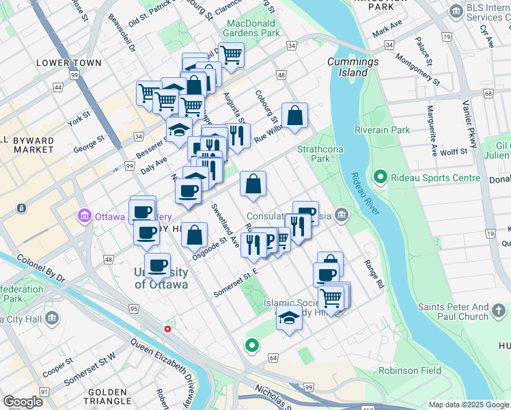Image resolution: width=511 pixels, height=410 pixels.
Task: Open the Google logo link
Action: click(23, 402)
